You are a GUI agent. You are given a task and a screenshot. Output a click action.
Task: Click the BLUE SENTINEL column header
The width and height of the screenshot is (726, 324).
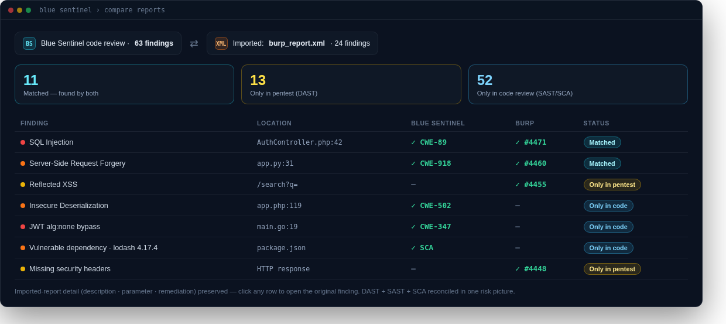438,123
